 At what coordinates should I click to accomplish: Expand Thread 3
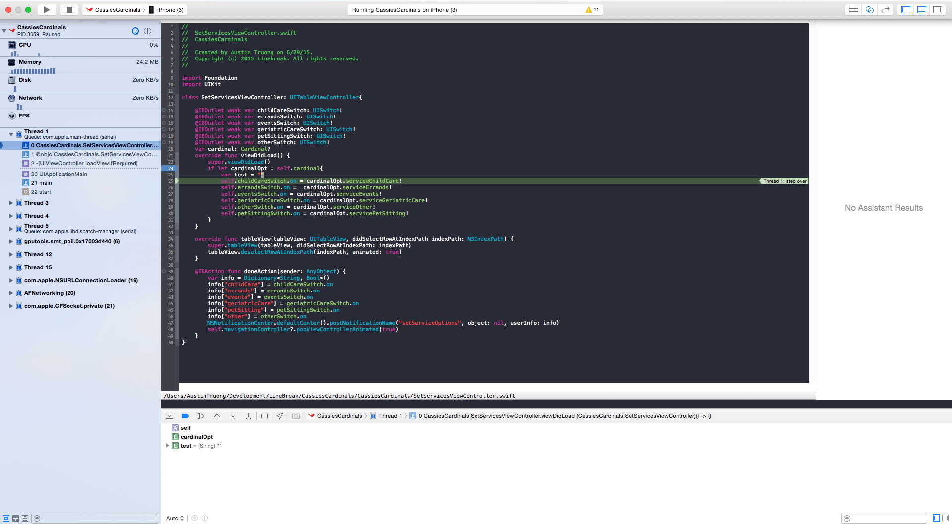(x=11, y=203)
